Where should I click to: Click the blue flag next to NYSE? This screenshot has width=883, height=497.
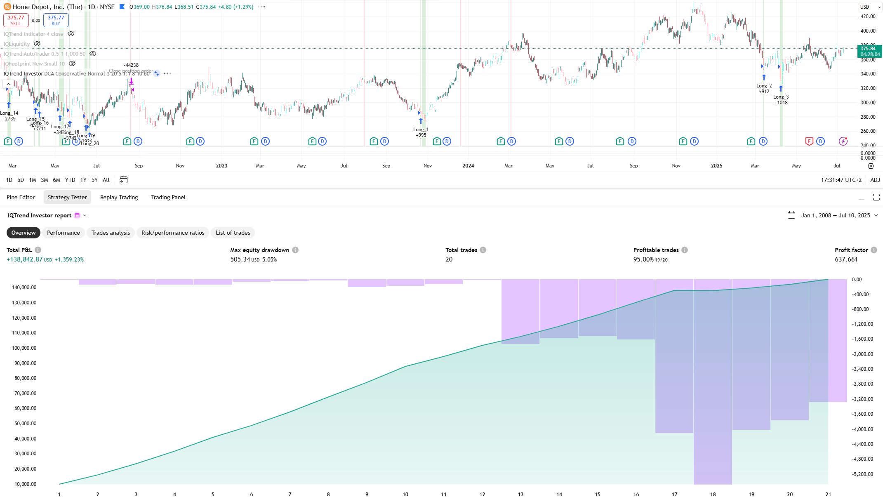click(122, 7)
